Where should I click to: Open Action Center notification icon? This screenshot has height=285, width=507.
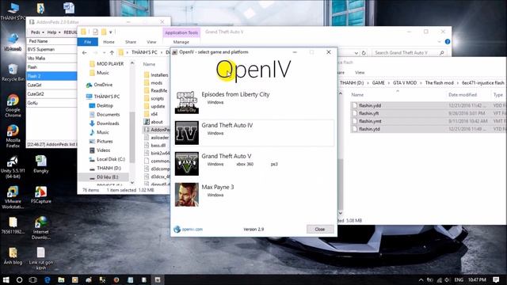tap(496, 279)
